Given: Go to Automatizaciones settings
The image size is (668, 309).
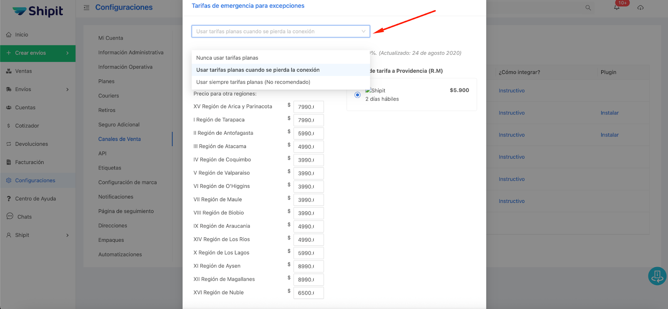Looking at the screenshot, I should tap(120, 254).
